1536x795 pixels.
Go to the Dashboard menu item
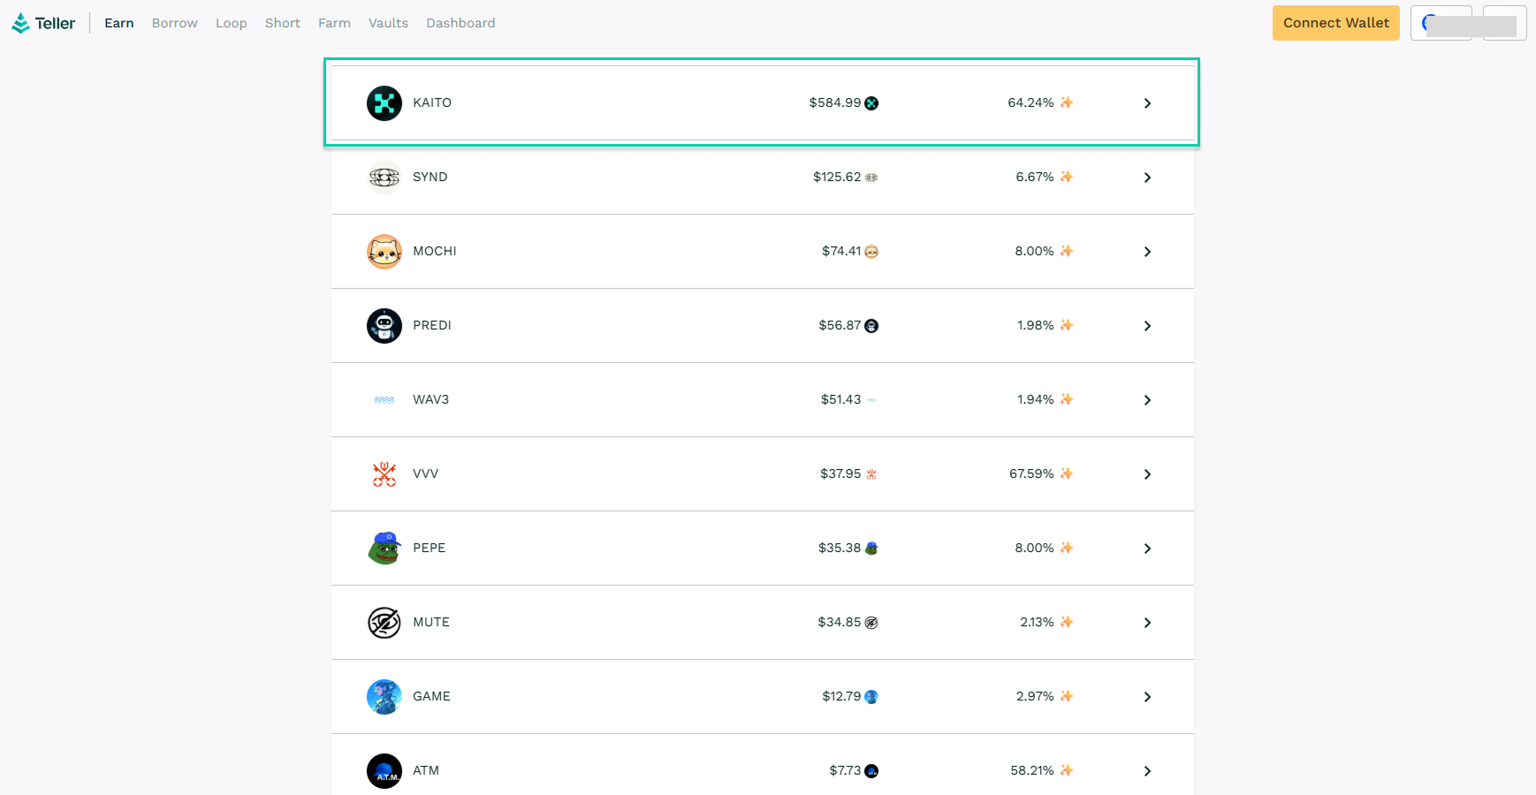(x=460, y=23)
